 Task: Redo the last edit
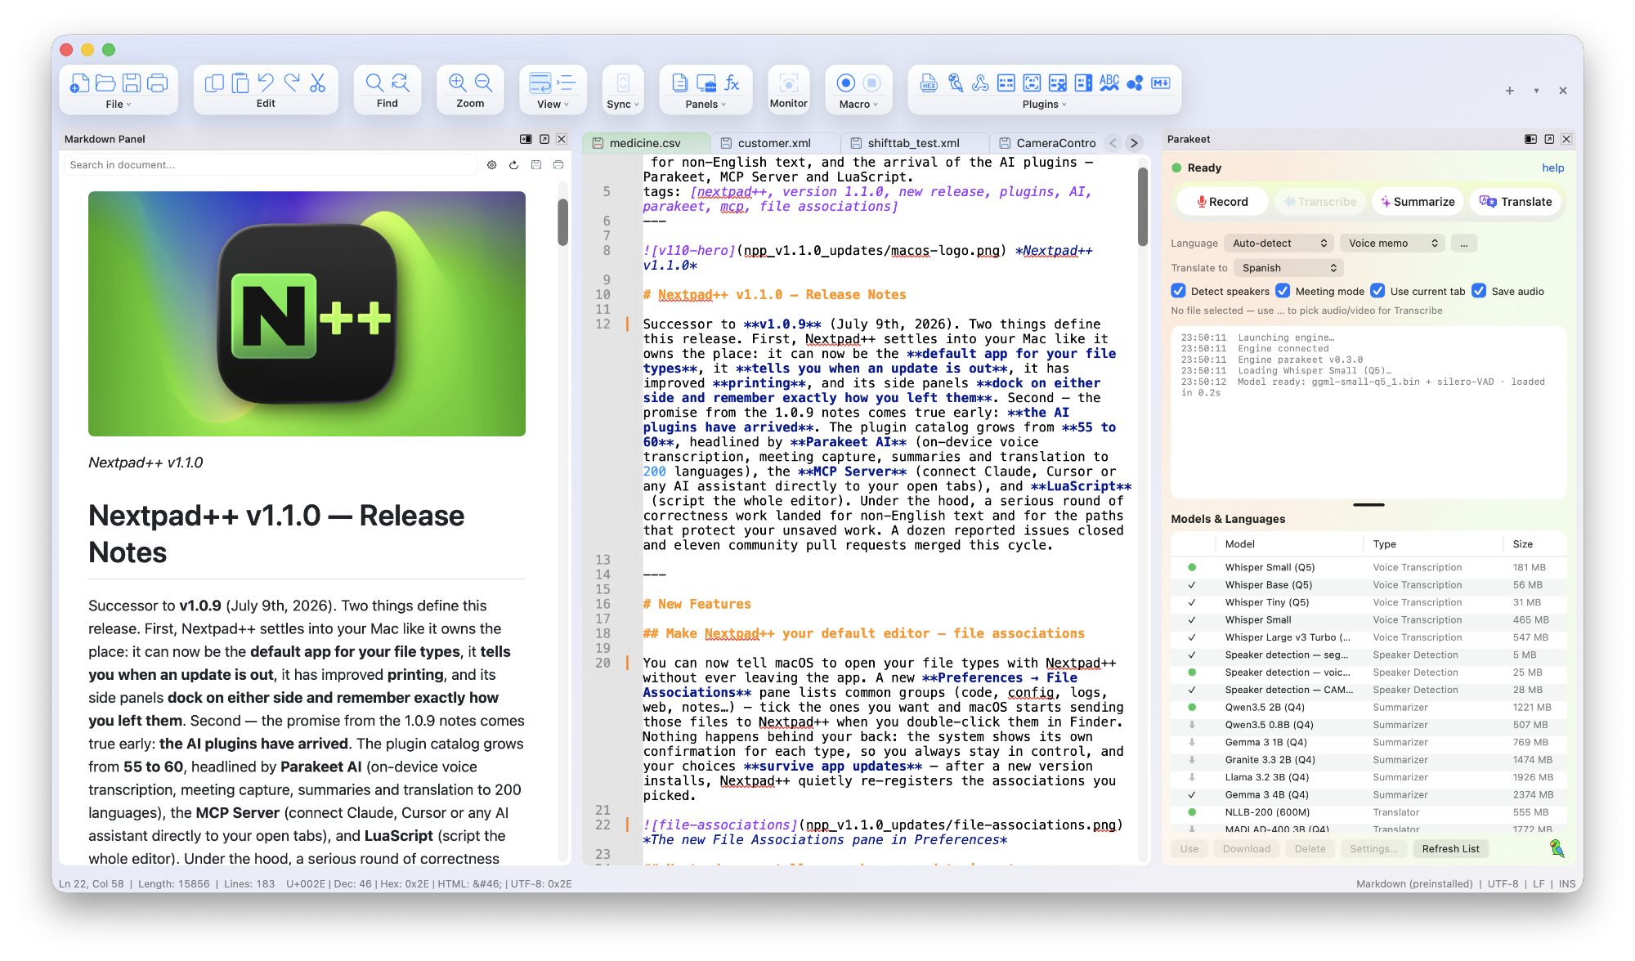pos(292,83)
